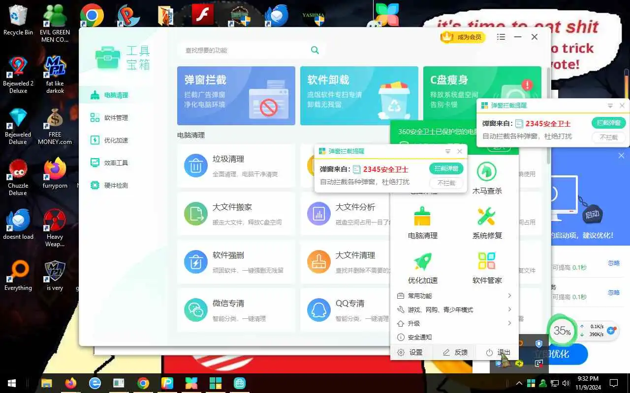Click 不拦截 on popup over C盘瘦身
Screen dimensions: 630x393
pyautogui.click(x=609, y=138)
